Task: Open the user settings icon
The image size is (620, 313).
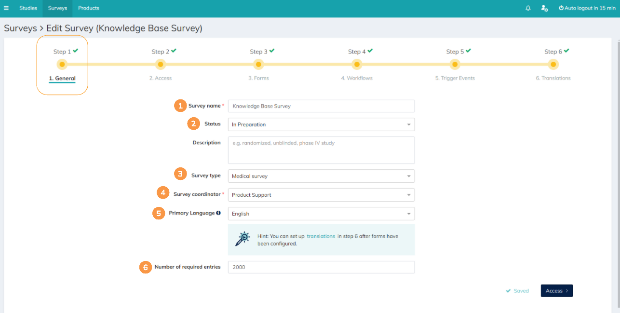Action: click(545, 8)
